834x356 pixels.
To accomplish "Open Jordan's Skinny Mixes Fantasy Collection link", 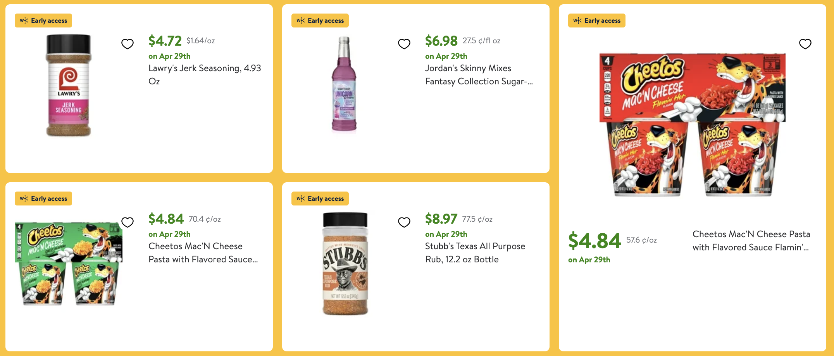I will point(479,74).
